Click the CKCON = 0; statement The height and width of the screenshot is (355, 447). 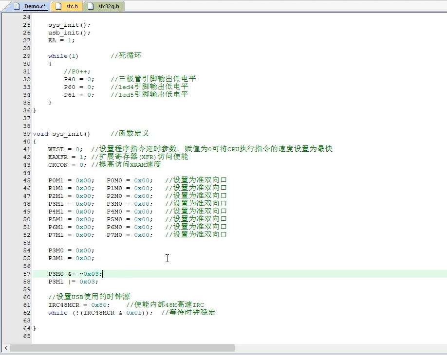coord(67,165)
